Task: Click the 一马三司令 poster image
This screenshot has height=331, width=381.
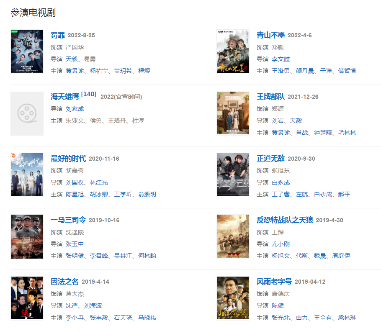Action: click(27, 236)
